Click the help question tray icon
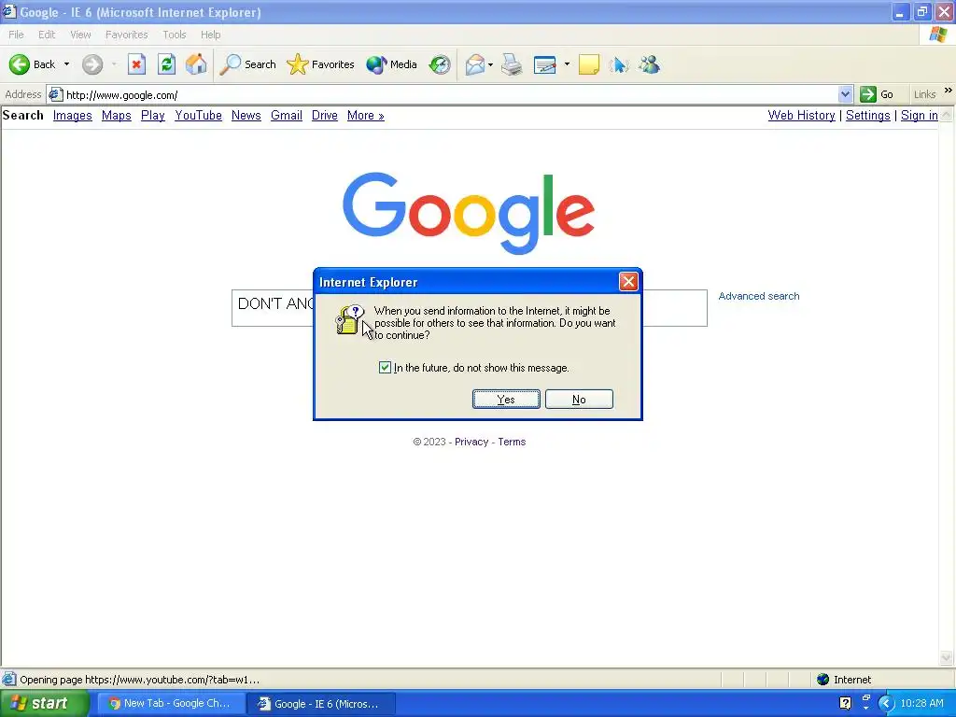 (x=845, y=703)
